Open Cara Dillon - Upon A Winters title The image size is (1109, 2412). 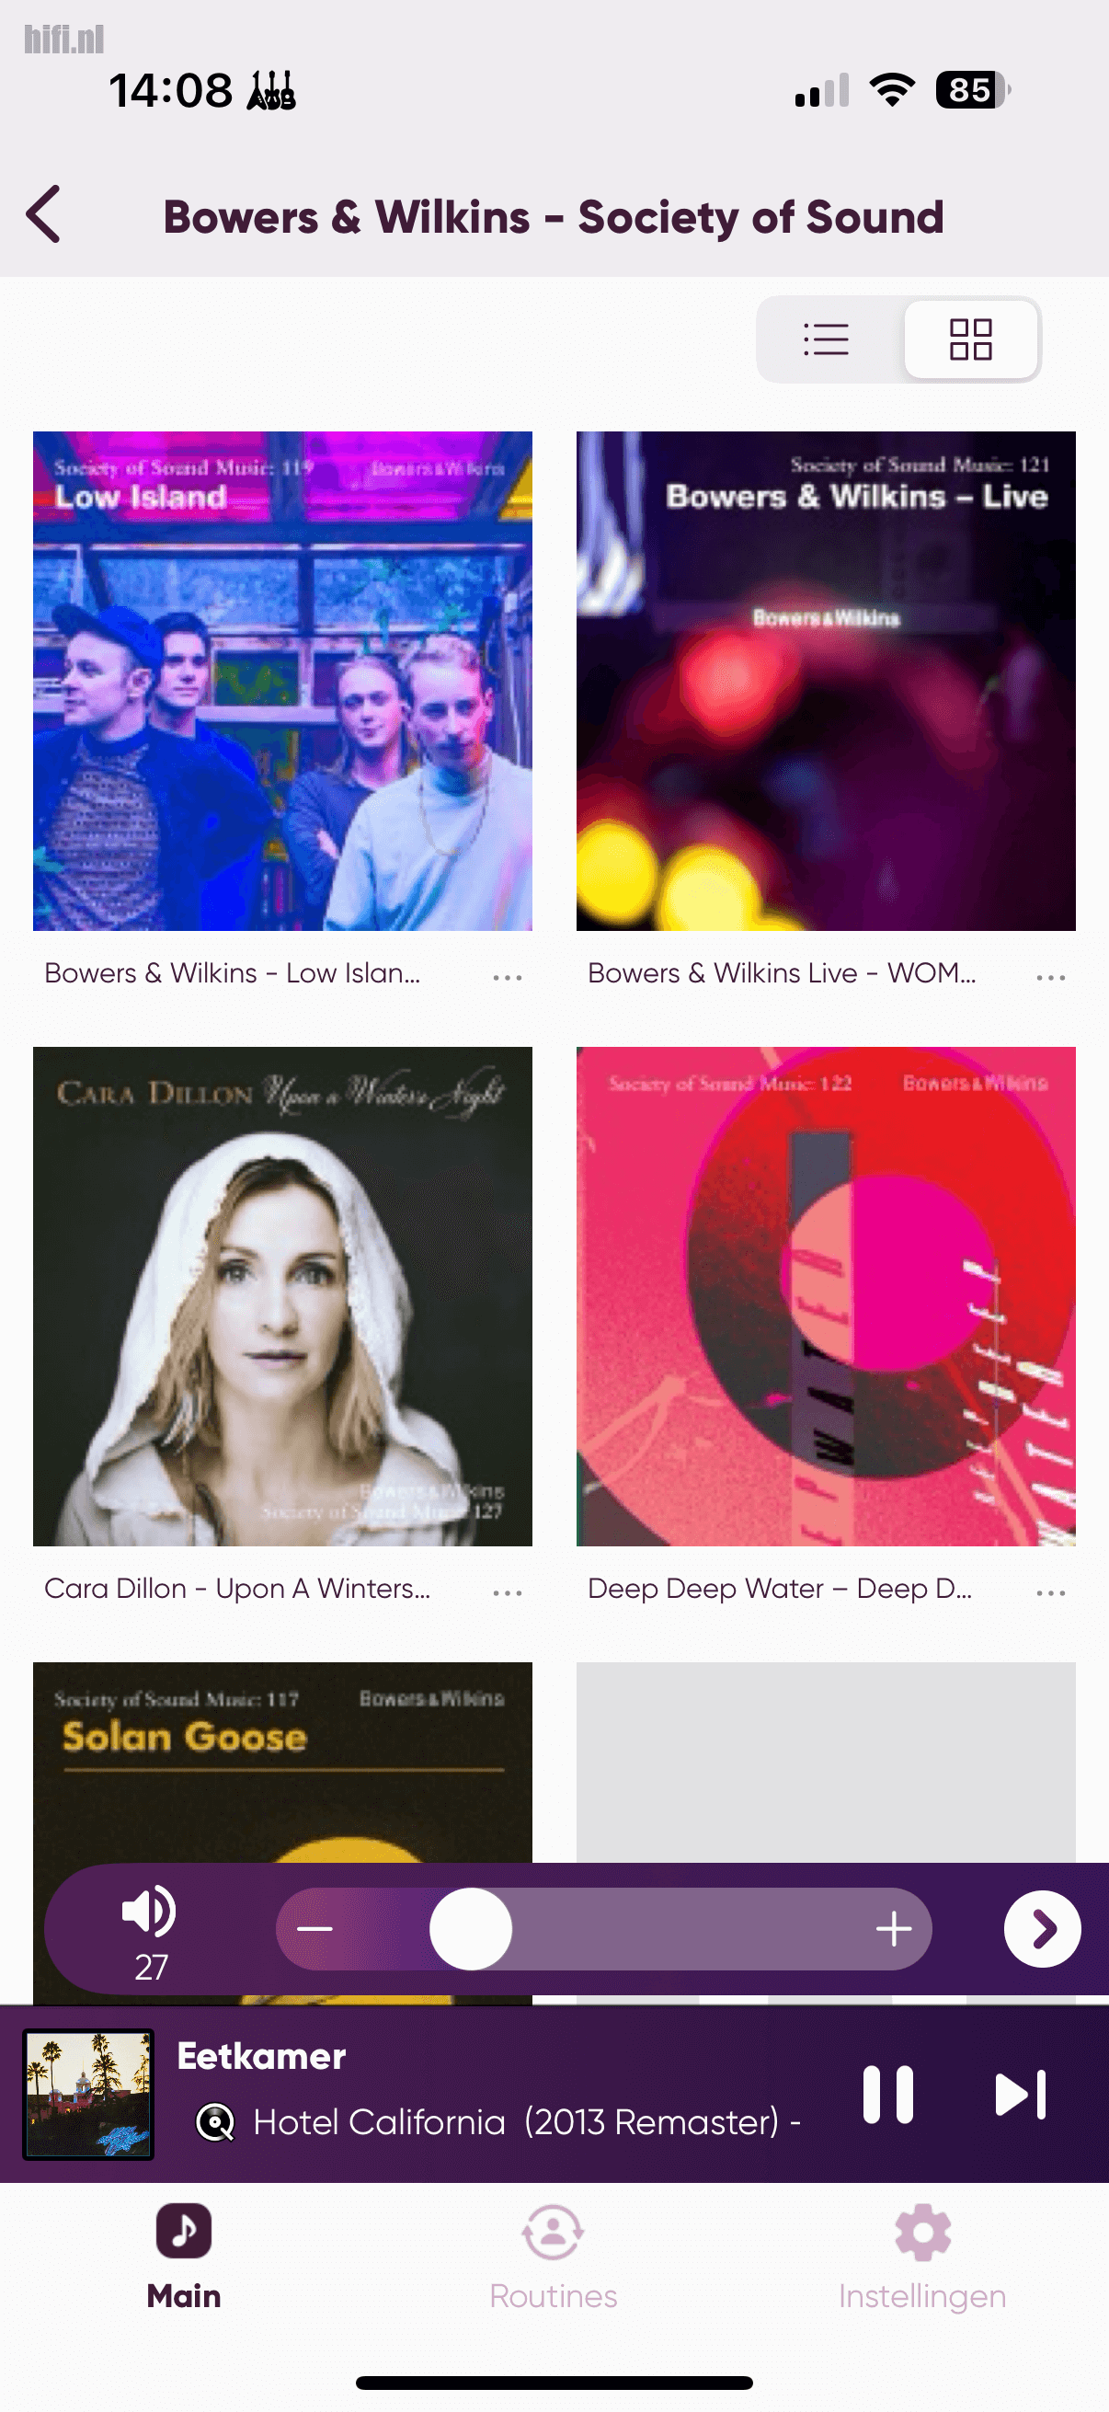[x=236, y=1589]
